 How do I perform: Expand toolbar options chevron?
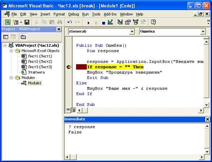208,22
